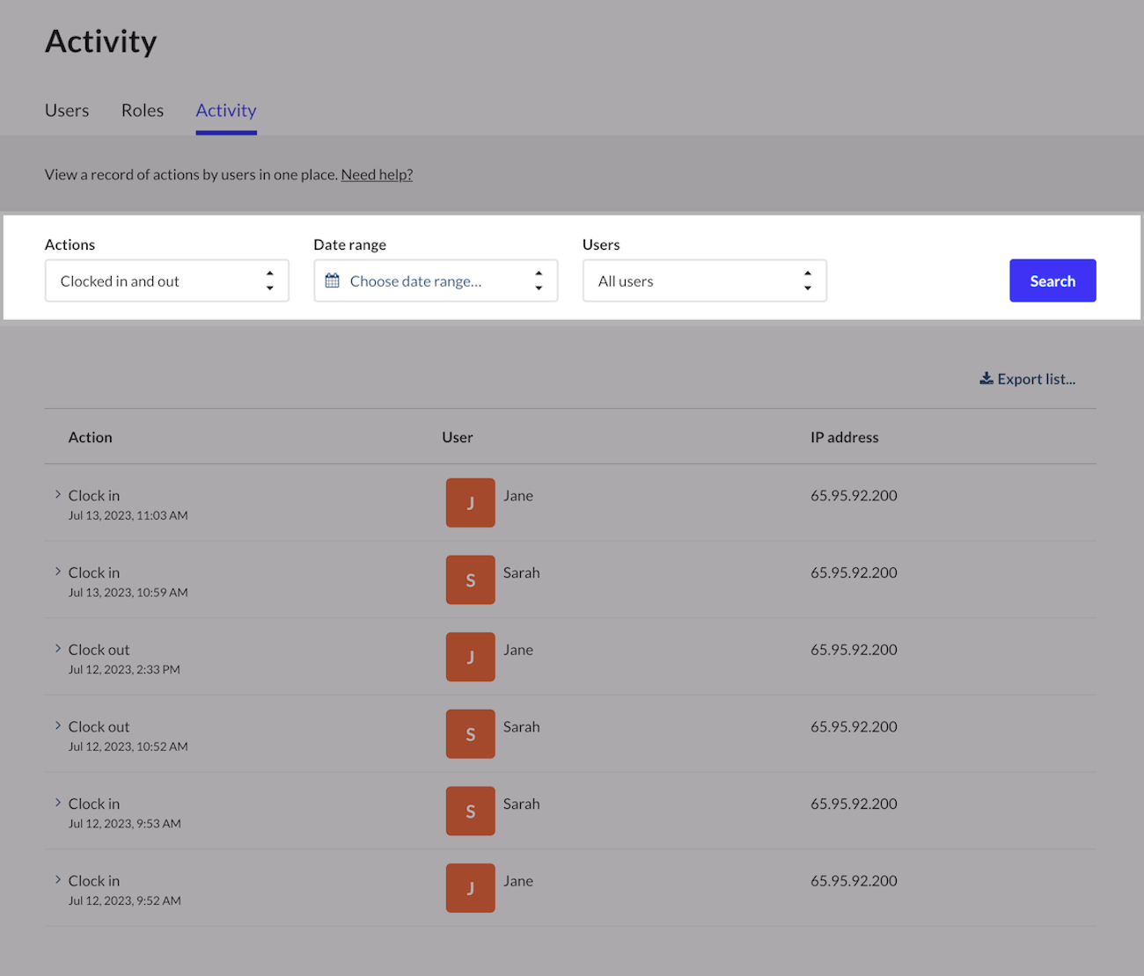
Task: Click Jane's avatar on 11:03 AM clock-in row
Action: [470, 503]
